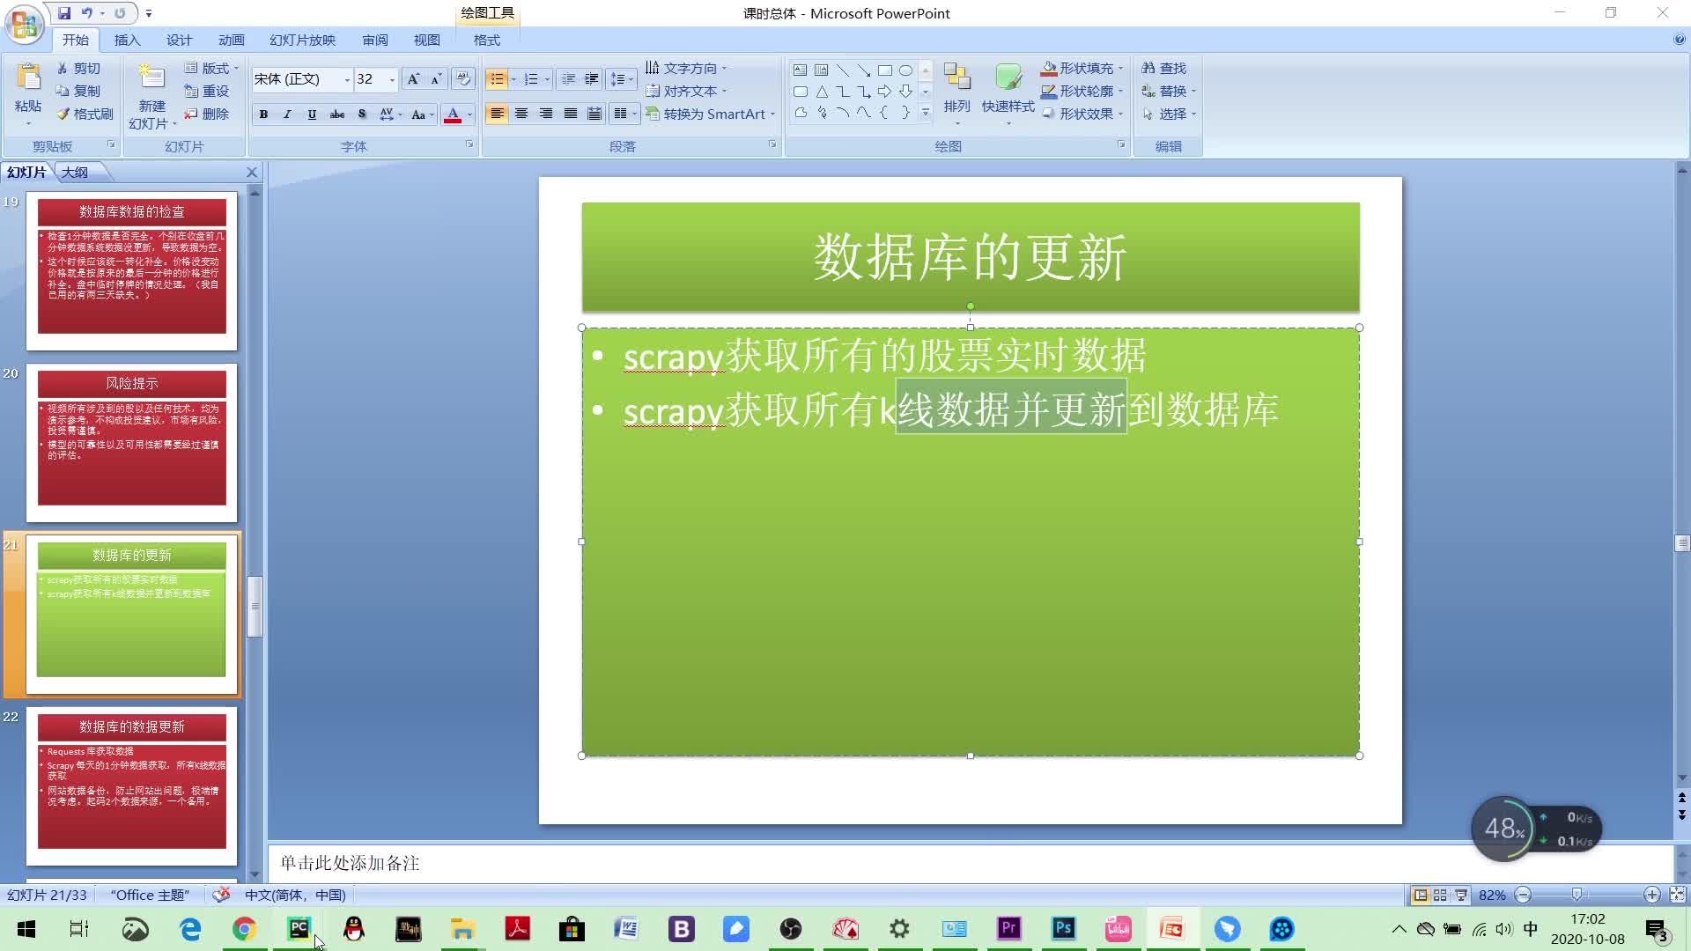Select the Rectangle shape in gallery
This screenshot has width=1691, height=951.
click(884, 70)
